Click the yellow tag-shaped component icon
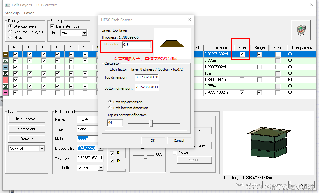 coord(118,153)
